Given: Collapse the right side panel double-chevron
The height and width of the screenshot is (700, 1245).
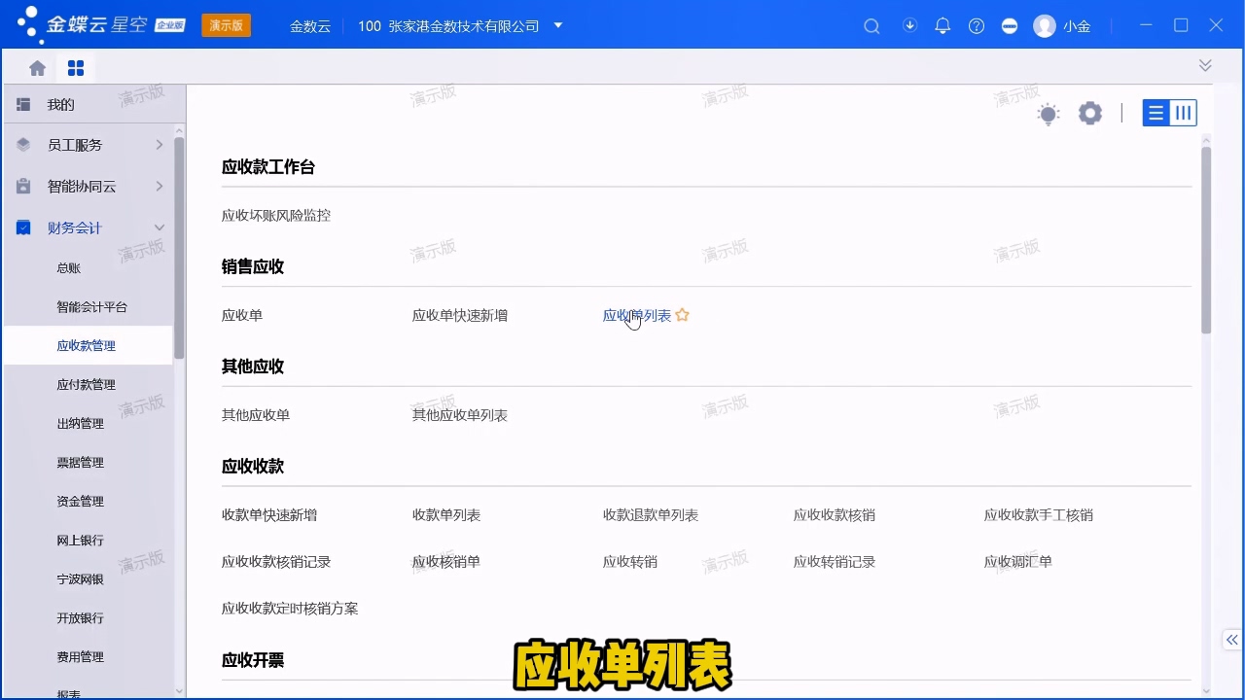Looking at the screenshot, I should (1232, 640).
